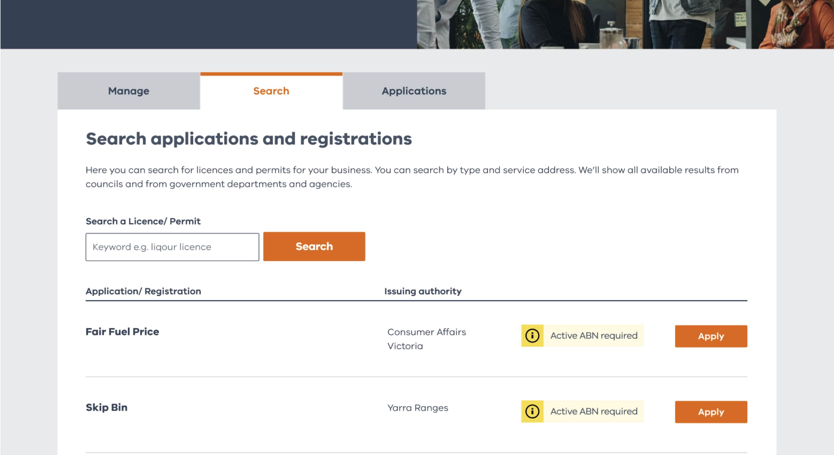Apply for Fair Fuel Price
This screenshot has height=455, width=834.
pyautogui.click(x=711, y=336)
